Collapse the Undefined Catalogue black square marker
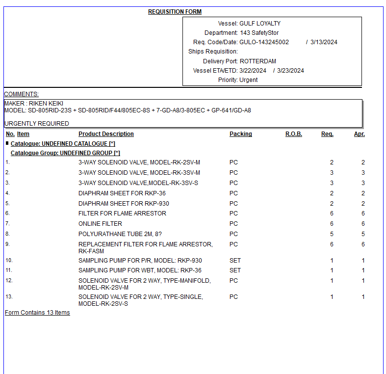Viewport: 386px width, 374px height. click(7, 143)
